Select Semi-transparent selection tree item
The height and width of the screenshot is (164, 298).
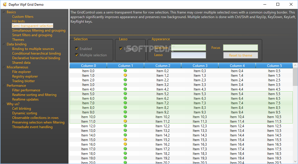pos(33,26)
